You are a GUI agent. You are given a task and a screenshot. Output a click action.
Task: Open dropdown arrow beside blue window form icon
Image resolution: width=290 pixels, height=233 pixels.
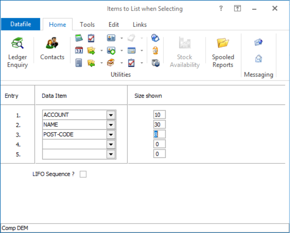tap(142, 51)
